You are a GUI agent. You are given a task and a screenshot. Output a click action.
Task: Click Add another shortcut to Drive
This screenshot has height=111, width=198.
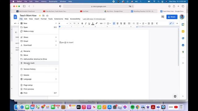click(39, 59)
